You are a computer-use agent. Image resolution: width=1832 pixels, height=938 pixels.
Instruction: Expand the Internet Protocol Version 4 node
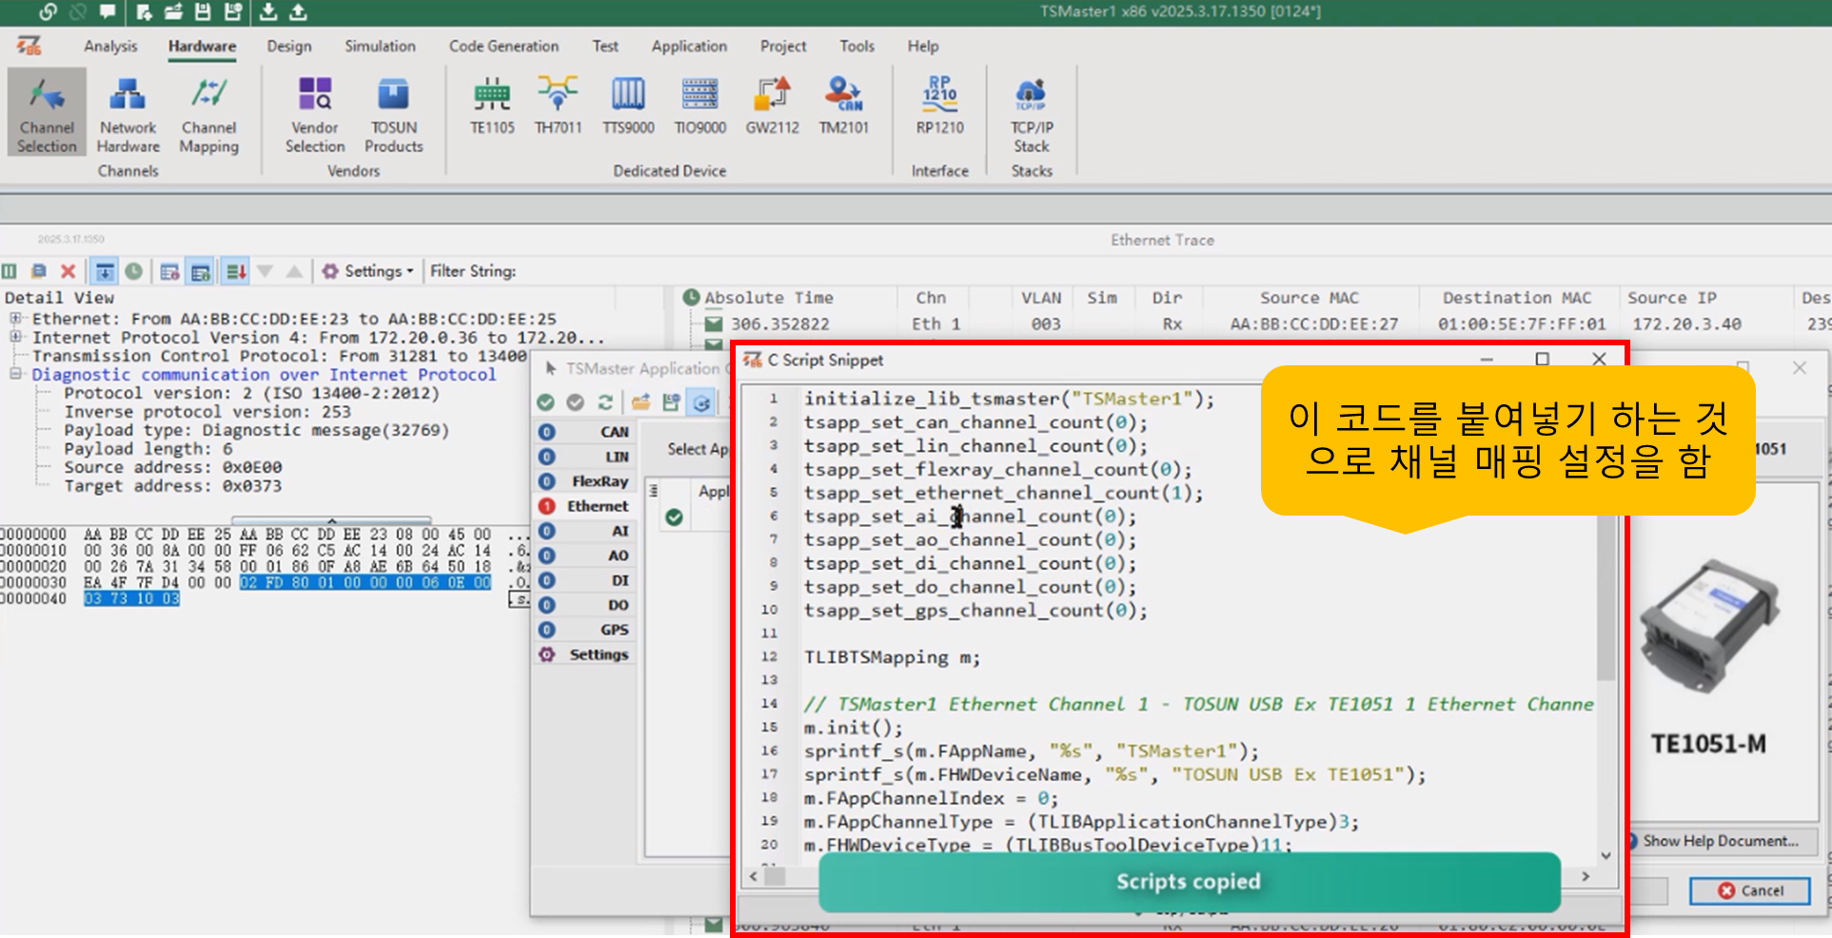(15, 337)
